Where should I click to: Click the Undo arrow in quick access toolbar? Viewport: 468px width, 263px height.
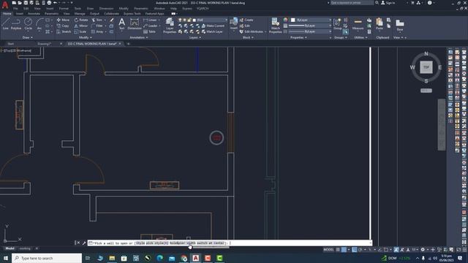tap(56, 3)
